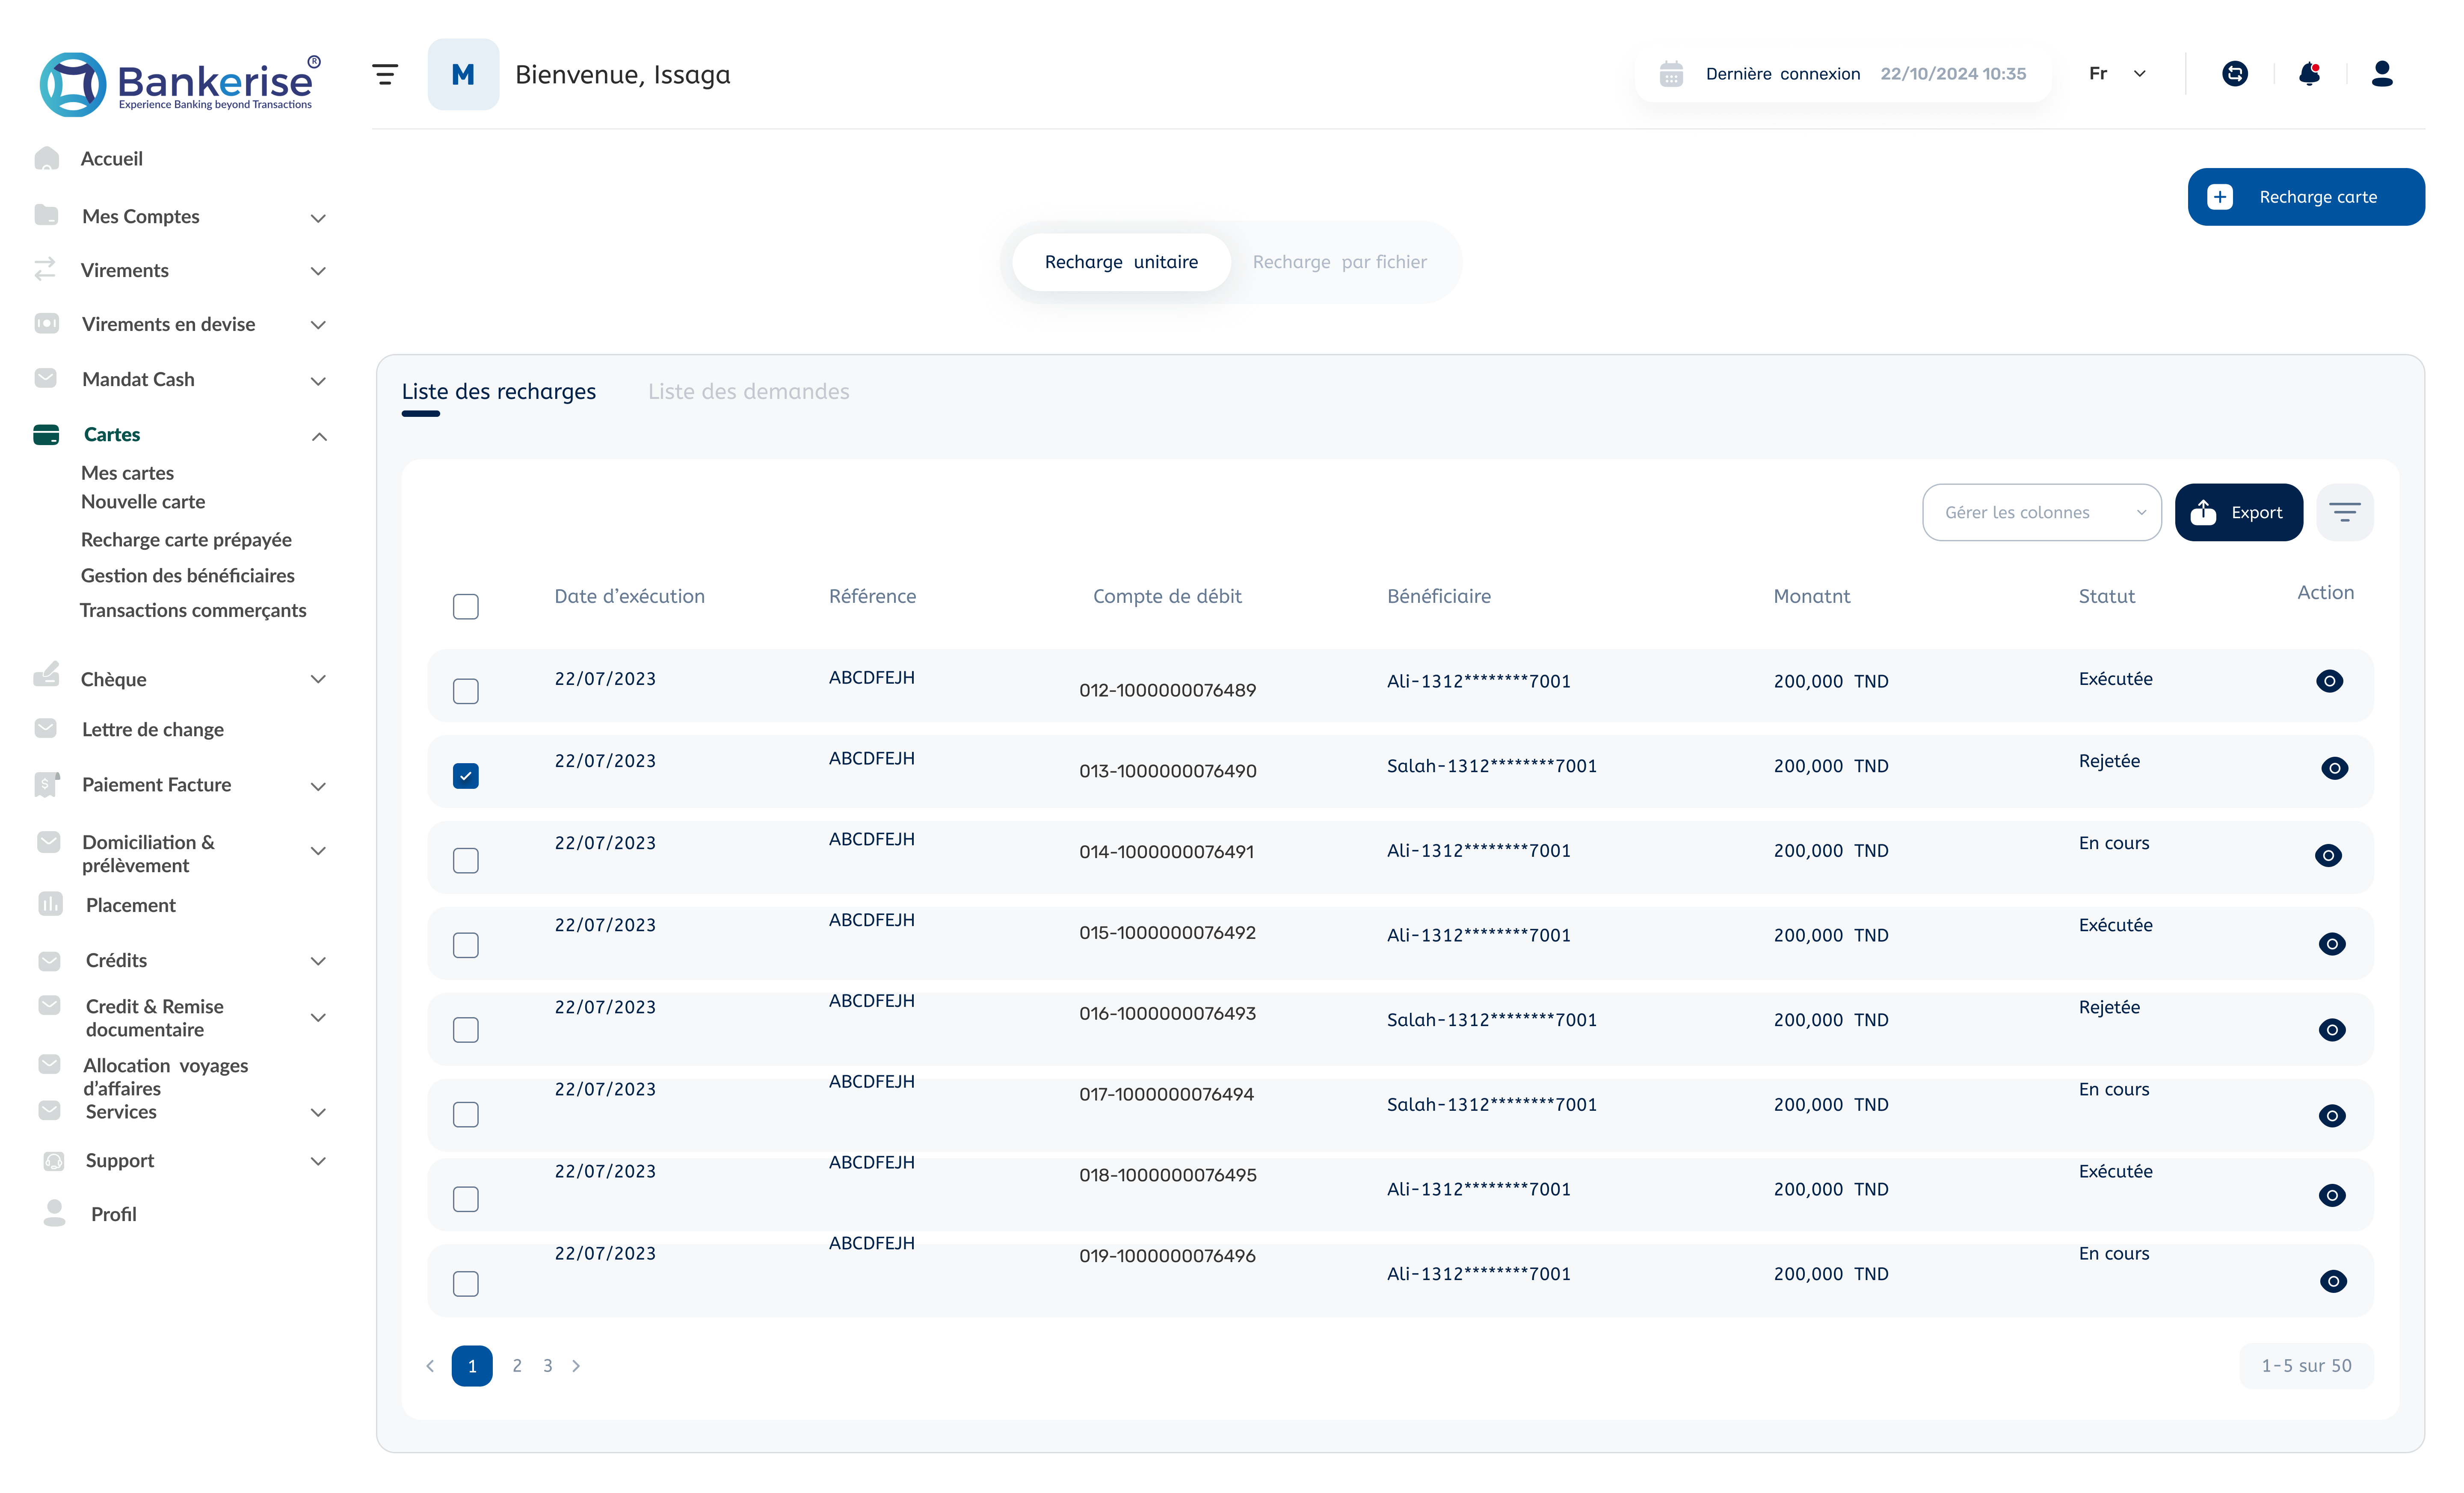Select the Recharge unitaire tab
The width and height of the screenshot is (2464, 1493).
(x=1121, y=262)
